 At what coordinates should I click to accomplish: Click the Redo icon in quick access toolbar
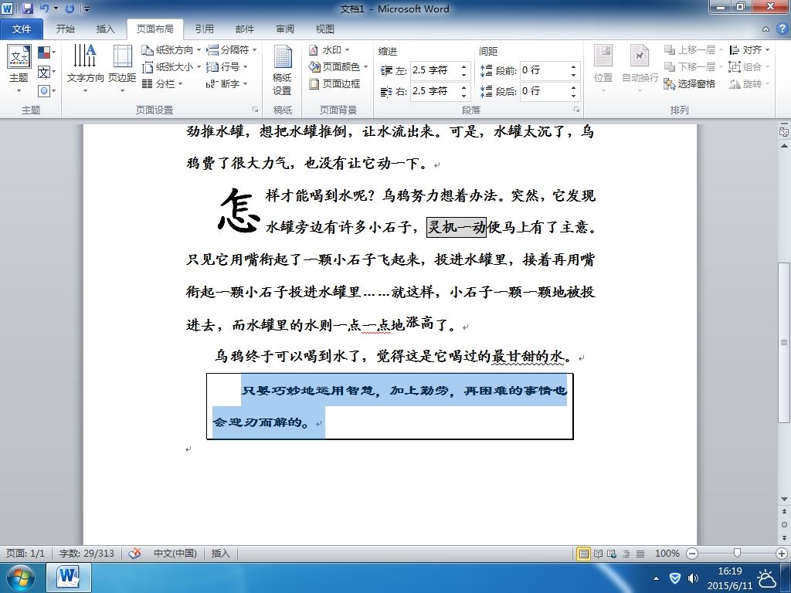point(70,8)
